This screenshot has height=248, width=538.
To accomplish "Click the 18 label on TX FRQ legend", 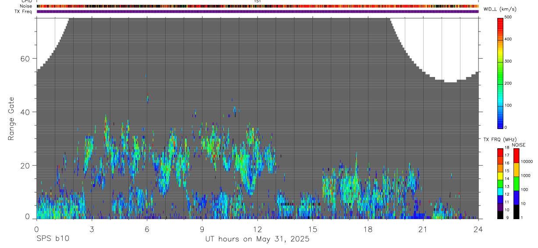I will (x=507, y=147).
